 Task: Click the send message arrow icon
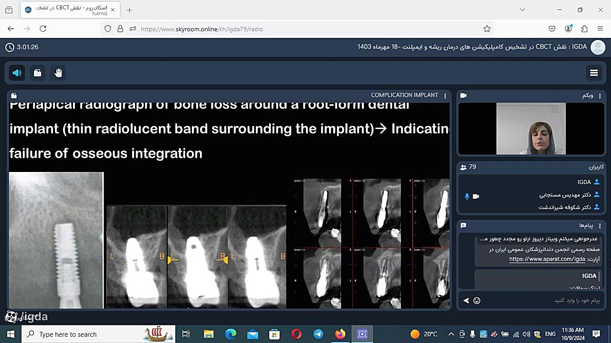(x=466, y=301)
